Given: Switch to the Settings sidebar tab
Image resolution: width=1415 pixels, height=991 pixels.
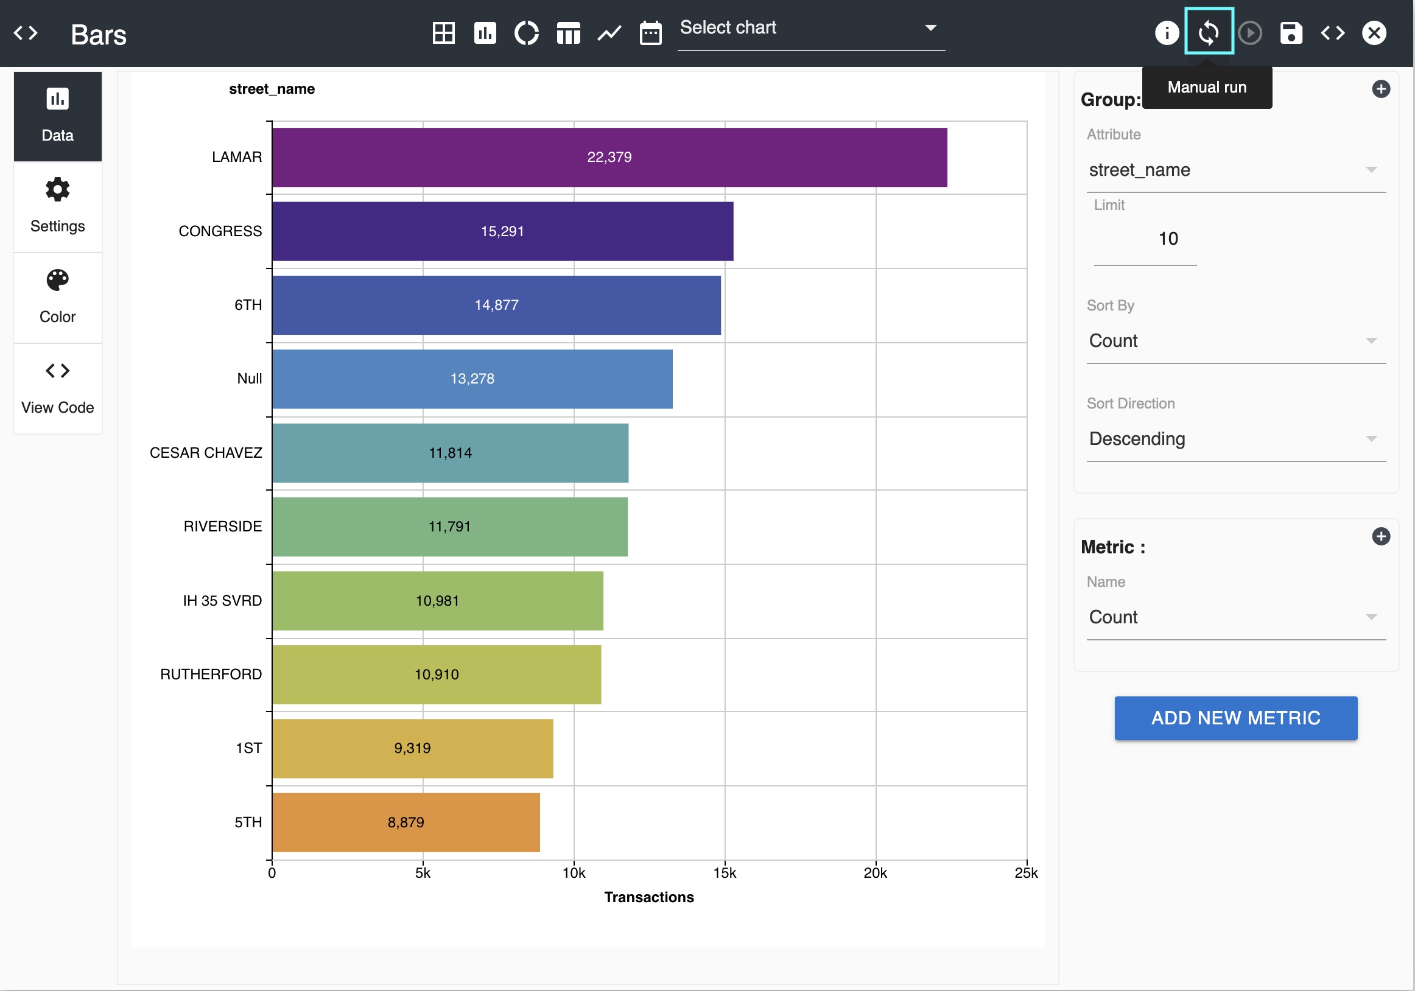Looking at the screenshot, I should 57,206.
